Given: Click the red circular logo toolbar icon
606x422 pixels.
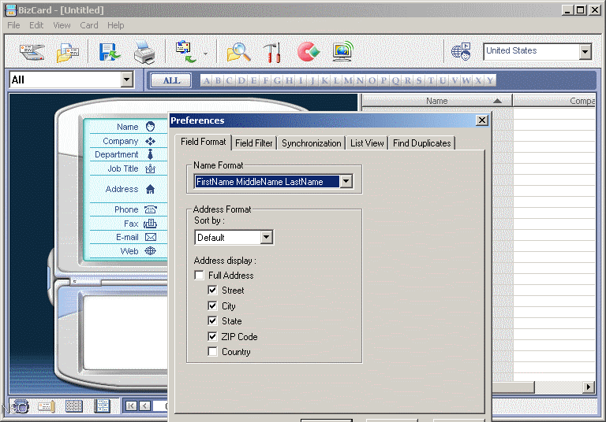Looking at the screenshot, I should click(x=308, y=52).
